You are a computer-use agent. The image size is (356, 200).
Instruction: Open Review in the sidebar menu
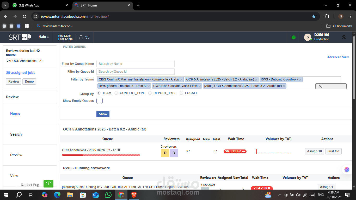pos(16,155)
